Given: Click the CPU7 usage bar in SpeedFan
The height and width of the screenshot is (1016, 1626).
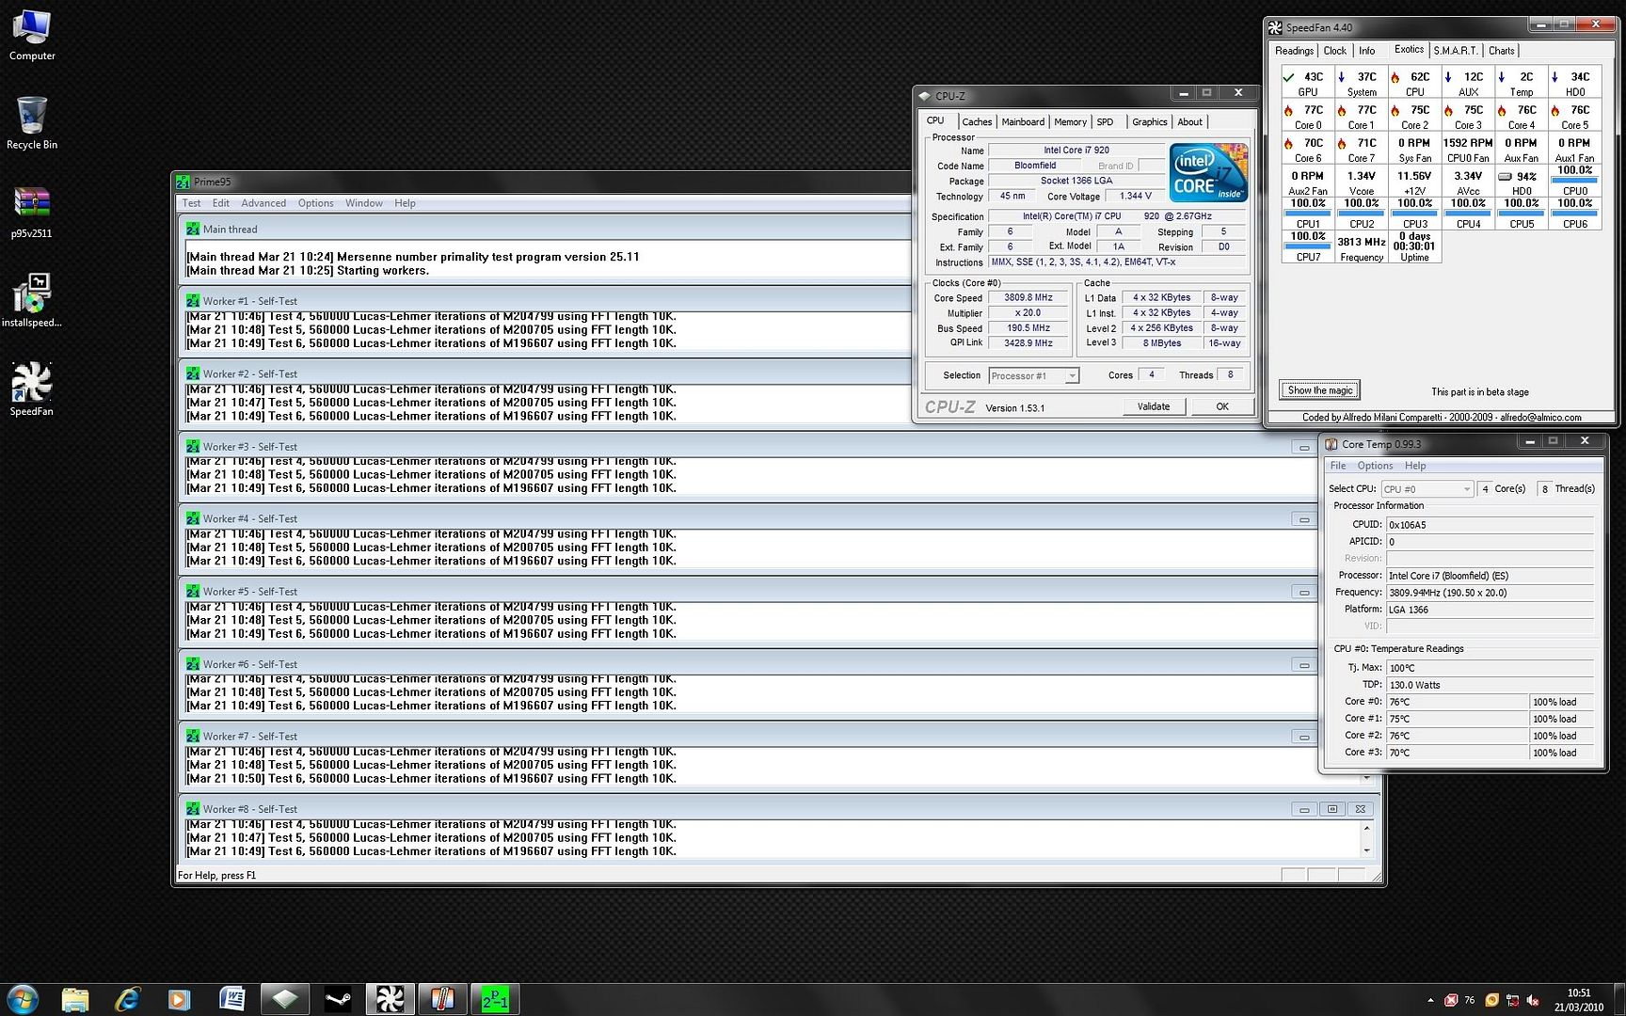Looking at the screenshot, I should (x=1308, y=246).
